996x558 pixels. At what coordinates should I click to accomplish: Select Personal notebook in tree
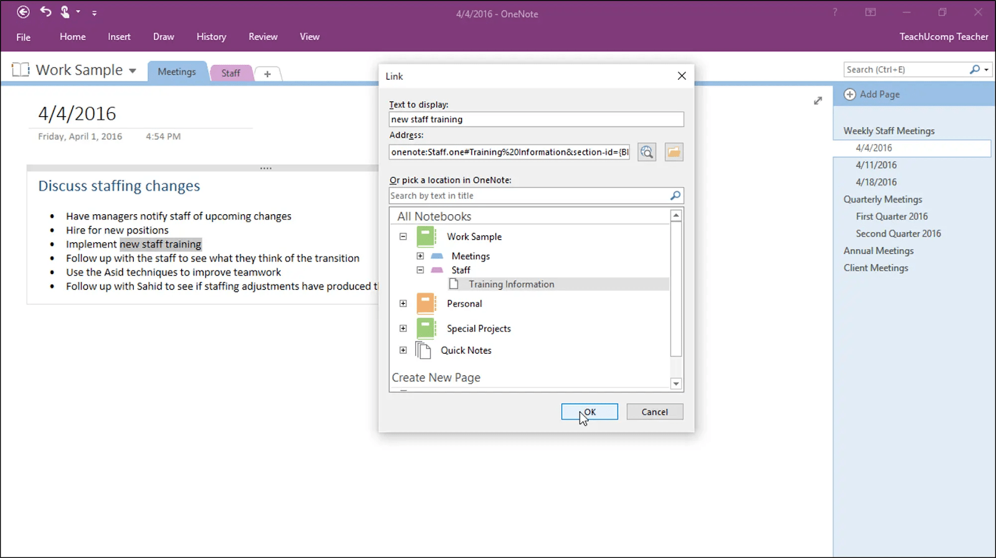(464, 303)
